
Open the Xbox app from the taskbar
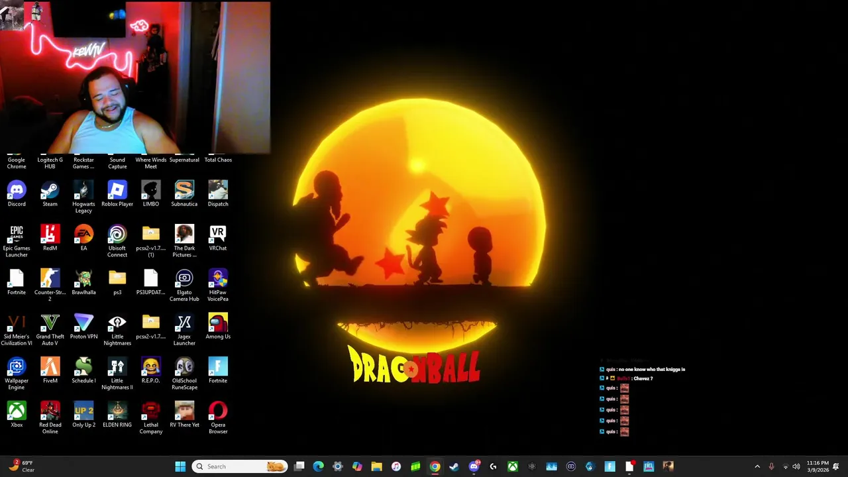coord(512,466)
